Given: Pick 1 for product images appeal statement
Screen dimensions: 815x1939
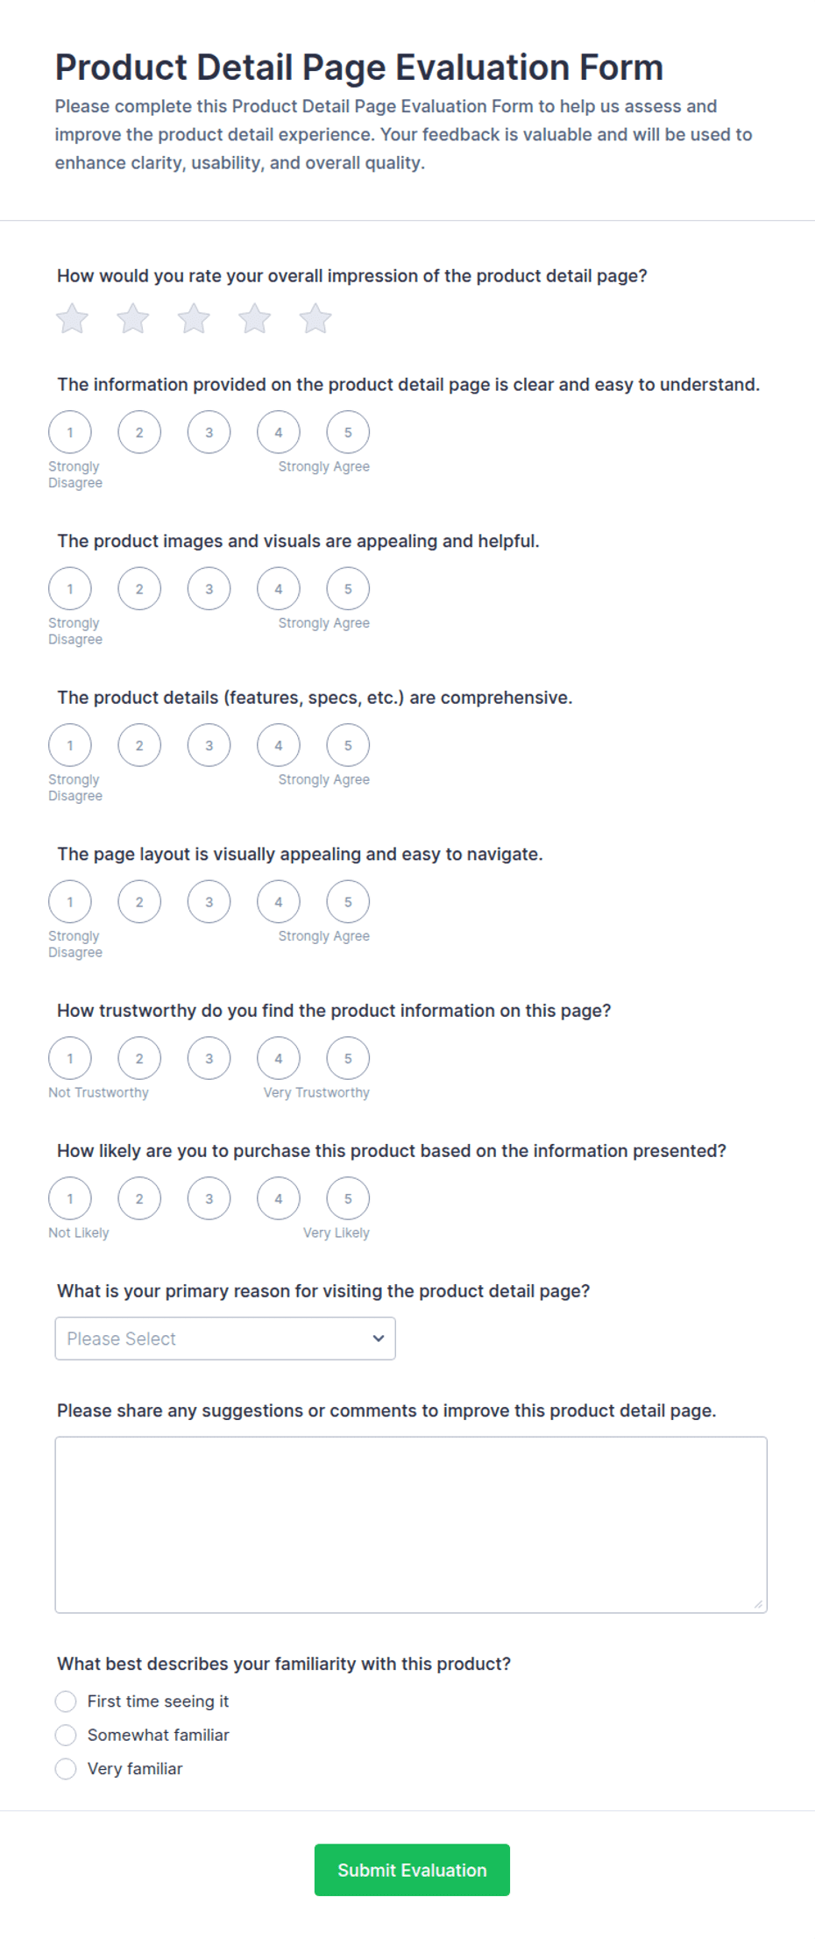Looking at the screenshot, I should (70, 589).
